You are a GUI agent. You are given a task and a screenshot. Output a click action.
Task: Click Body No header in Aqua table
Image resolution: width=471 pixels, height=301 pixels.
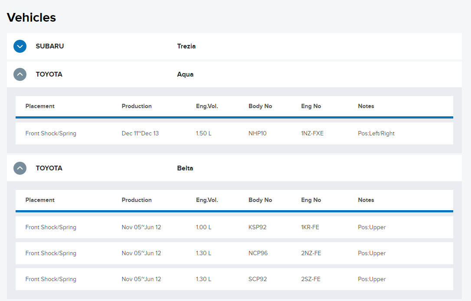pyautogui.click(x=260, y=106)
